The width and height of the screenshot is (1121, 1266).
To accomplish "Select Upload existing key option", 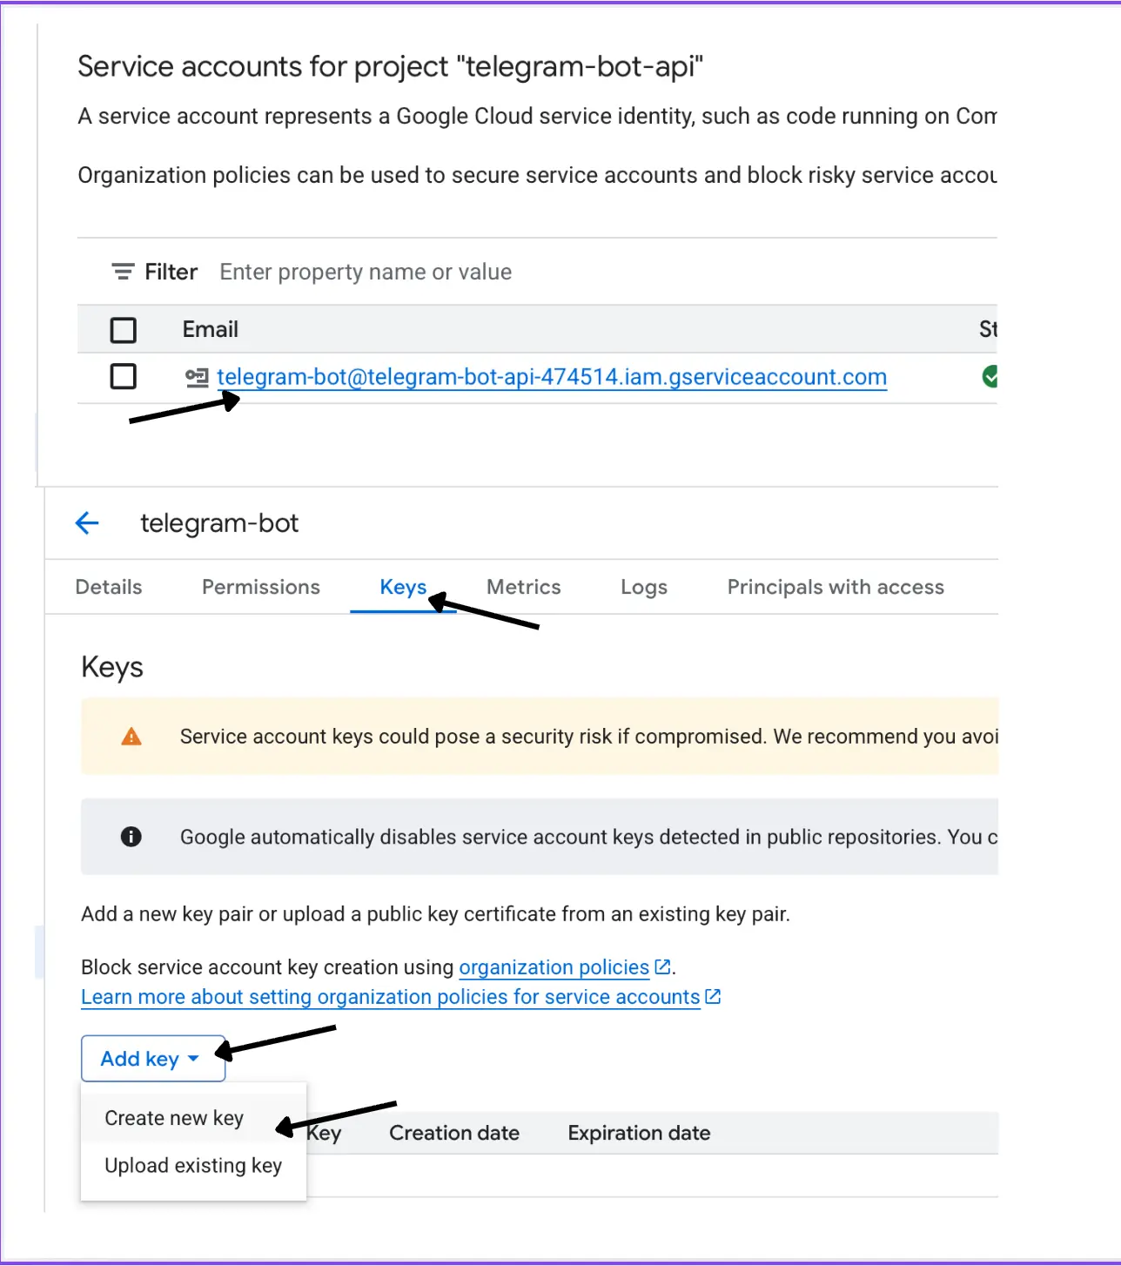I will point(193,1165).
